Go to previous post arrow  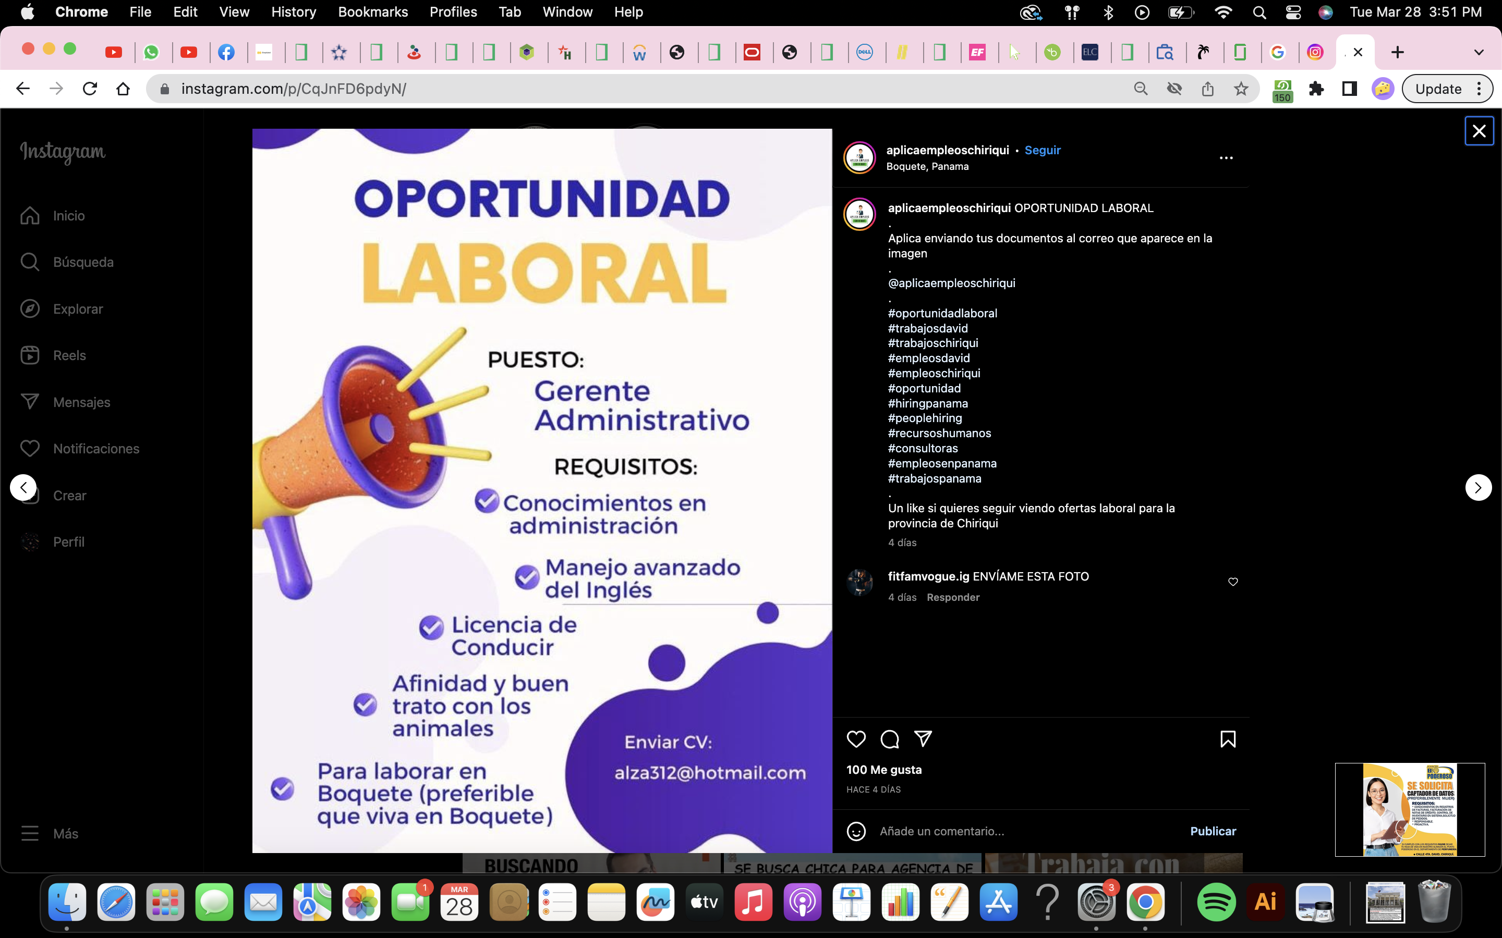[23, 488]
